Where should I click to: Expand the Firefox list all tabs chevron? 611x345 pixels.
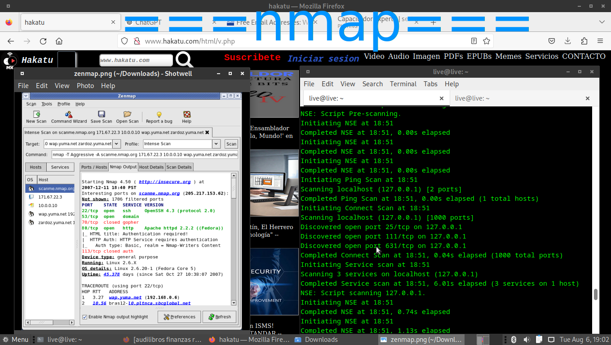pos(602,22)
